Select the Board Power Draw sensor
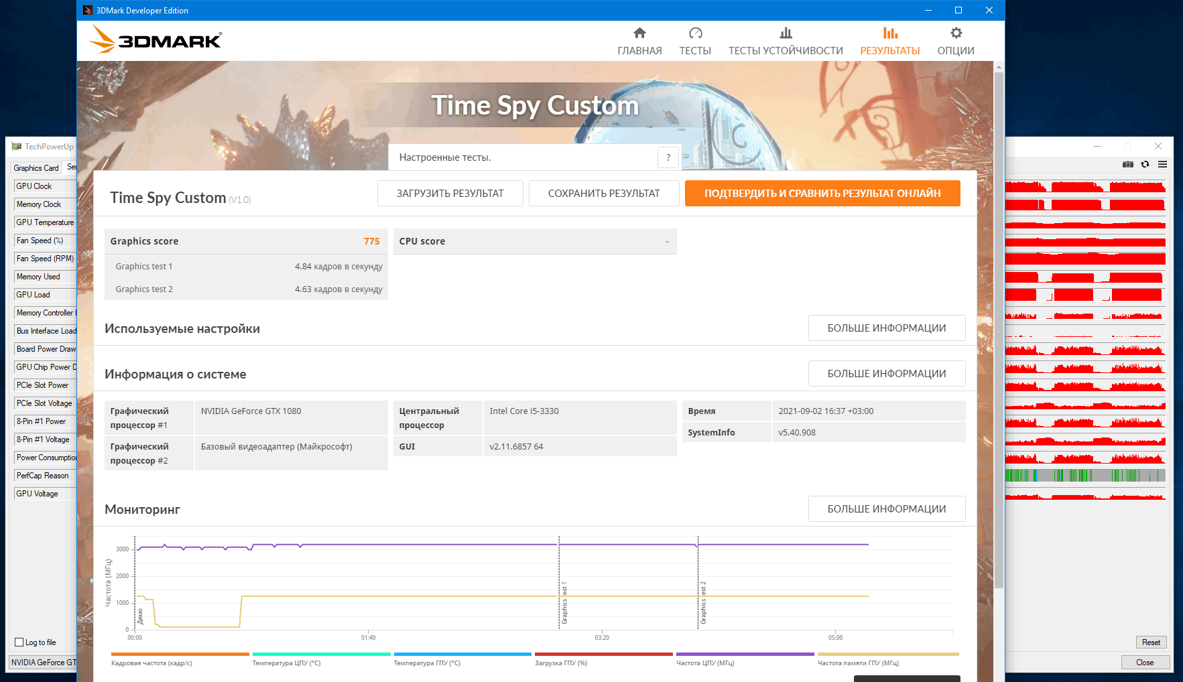The height and width of the screenshot is (682, 1183). pos(45,349)
